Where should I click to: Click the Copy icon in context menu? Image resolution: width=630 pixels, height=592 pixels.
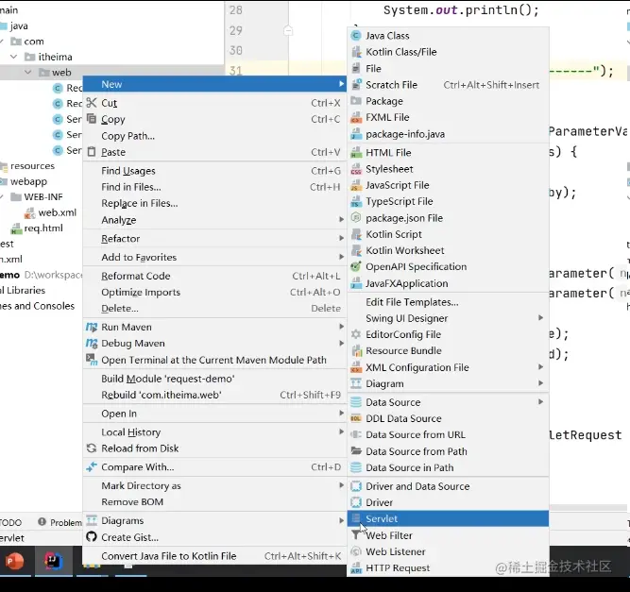click(x=92, y=118)
